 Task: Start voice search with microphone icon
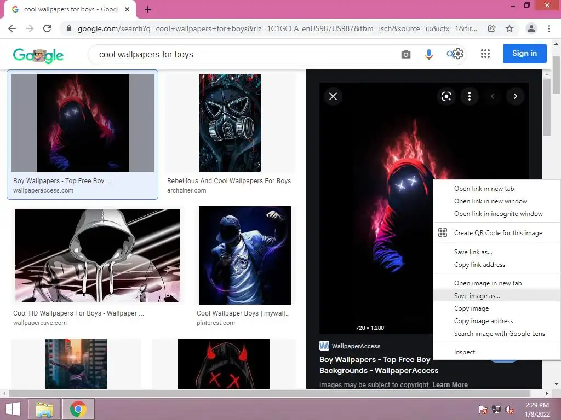428,54
